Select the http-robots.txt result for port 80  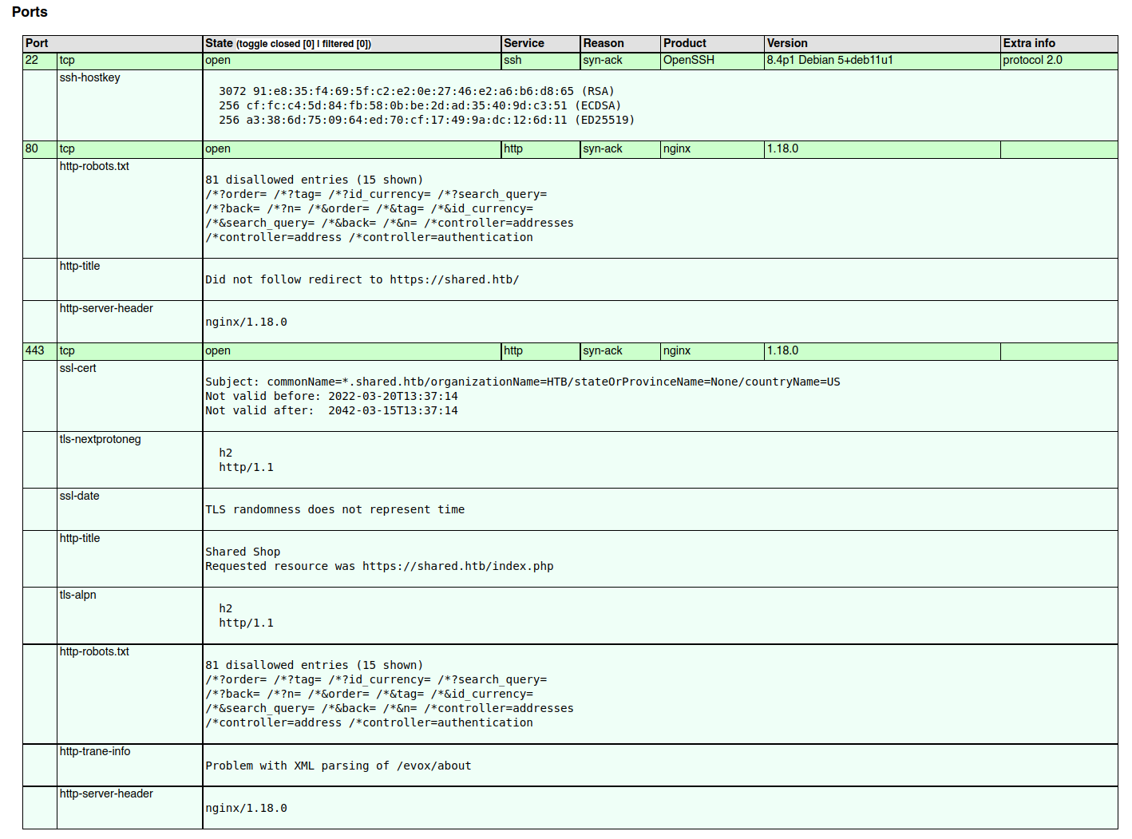(x=94, y=166)
